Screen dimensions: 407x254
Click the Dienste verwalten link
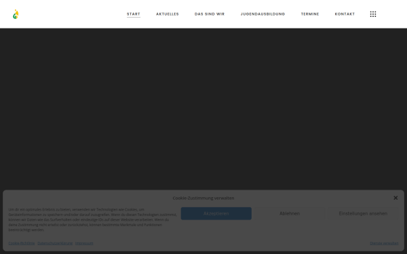coord(384,243)
